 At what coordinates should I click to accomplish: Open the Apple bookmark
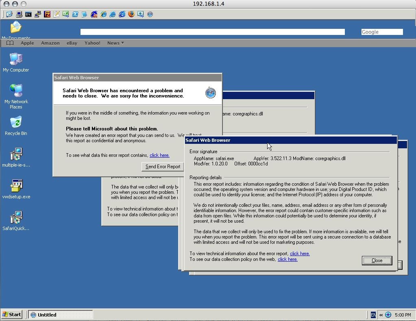[27, 43]
